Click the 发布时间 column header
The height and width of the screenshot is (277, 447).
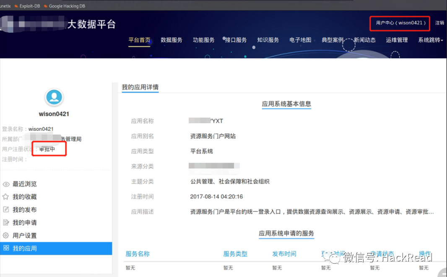coord(284,254)
